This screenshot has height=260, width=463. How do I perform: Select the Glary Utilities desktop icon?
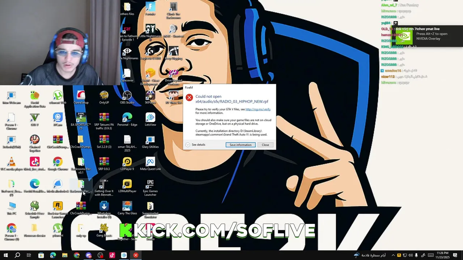pyautogui.click(x=150, y=142)
